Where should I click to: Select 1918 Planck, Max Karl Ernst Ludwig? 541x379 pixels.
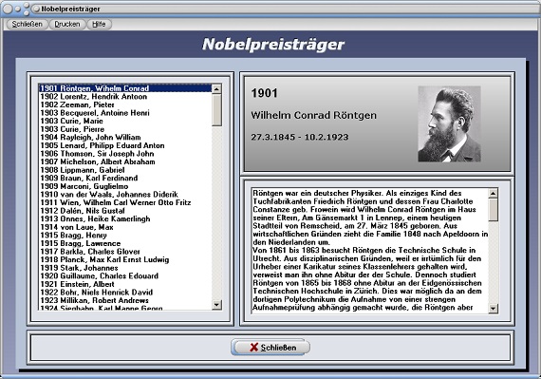point(125,259)
